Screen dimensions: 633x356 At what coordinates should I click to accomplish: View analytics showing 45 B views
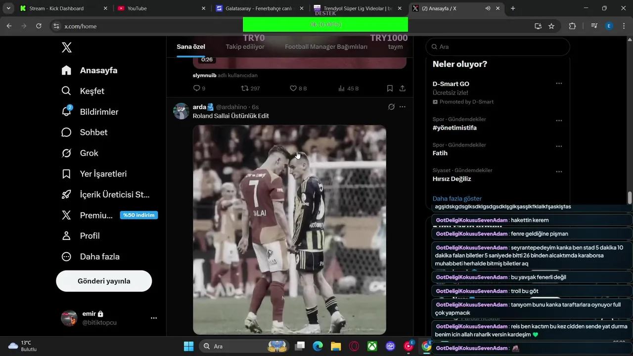[348, 88]
